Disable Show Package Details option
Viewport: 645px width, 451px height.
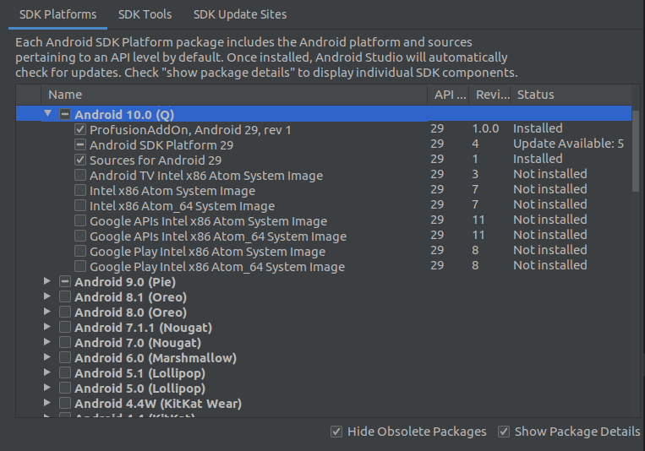(x=504, y=432)
